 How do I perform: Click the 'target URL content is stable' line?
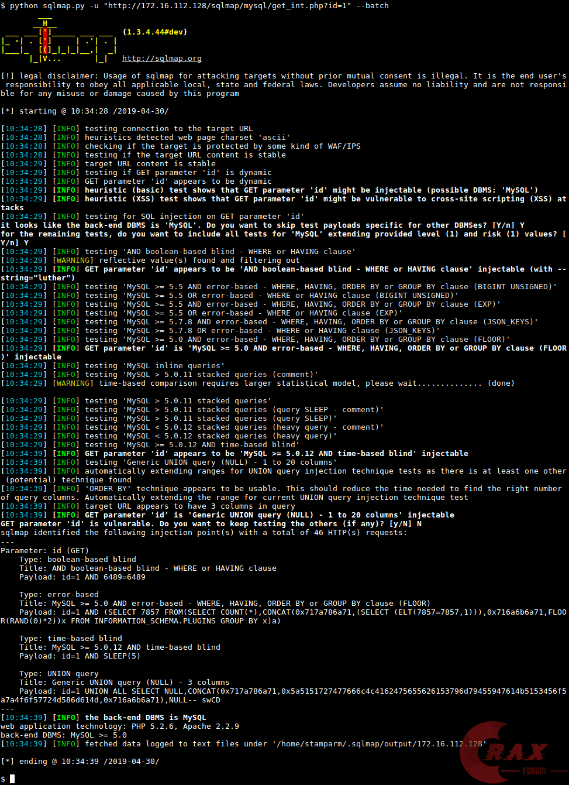[108, 164]
